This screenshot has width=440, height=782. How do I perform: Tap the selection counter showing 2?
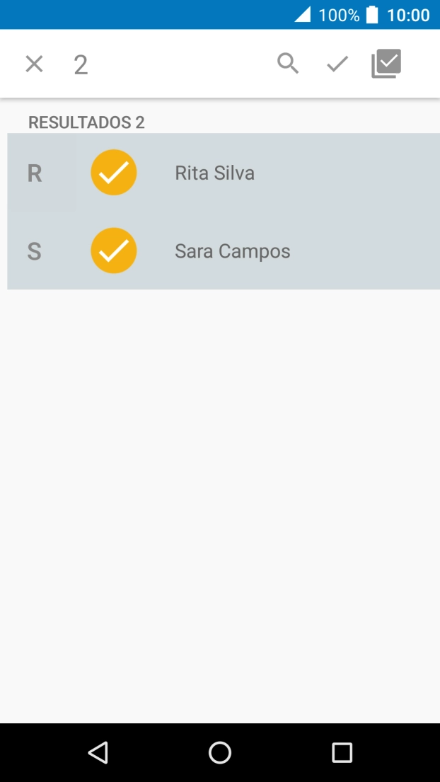coord(81,65)
